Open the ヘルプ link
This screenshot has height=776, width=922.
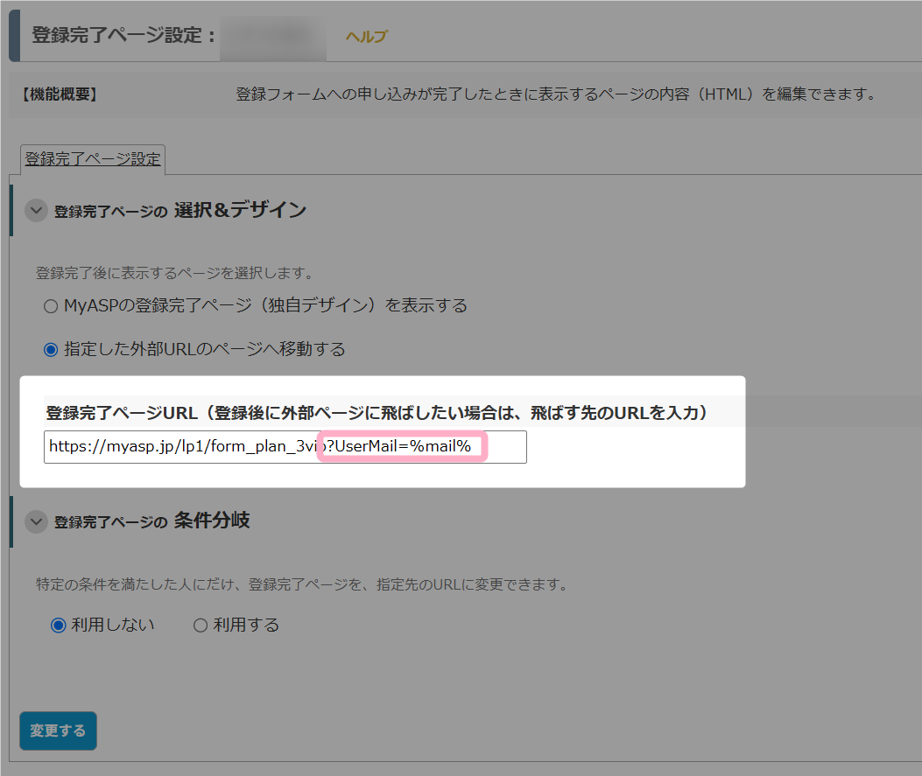point(366,37)
